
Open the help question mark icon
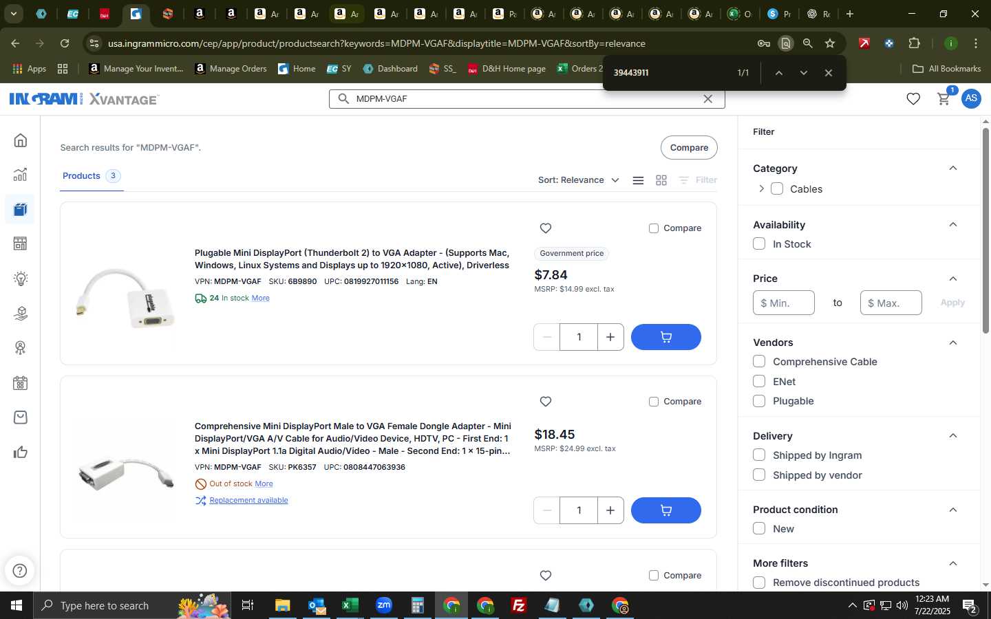[20, 571]
